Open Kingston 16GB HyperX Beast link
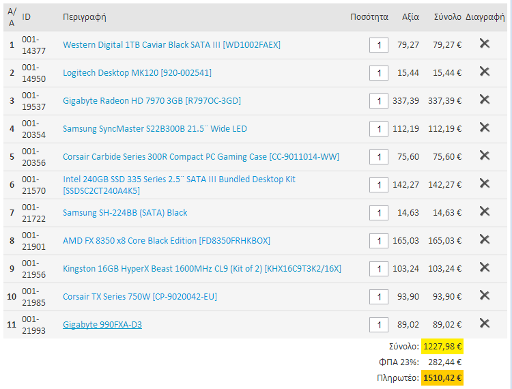The height and width of the screenshot is (389, 512). click(202, 269)
